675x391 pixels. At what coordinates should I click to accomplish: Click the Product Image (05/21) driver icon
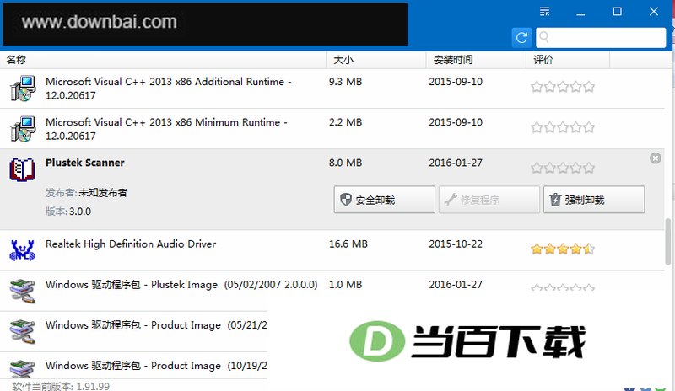(23, 331)
